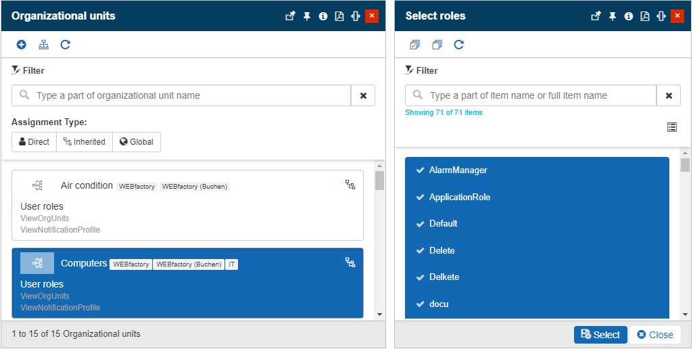Viewport: 693px width, 349px height.
Task: Toggle Inherited assignment type filter
Action: click(85, 142)
